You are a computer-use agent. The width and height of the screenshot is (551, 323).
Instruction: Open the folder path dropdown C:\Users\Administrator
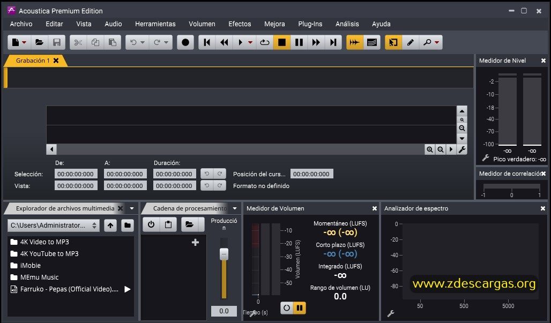pos(54,226)
